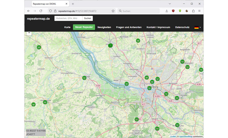Open a new browser tab

click(x=73, y=4)
